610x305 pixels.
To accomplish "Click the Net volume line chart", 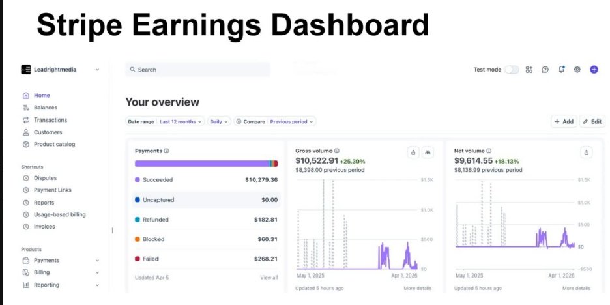I will point(515,224).
